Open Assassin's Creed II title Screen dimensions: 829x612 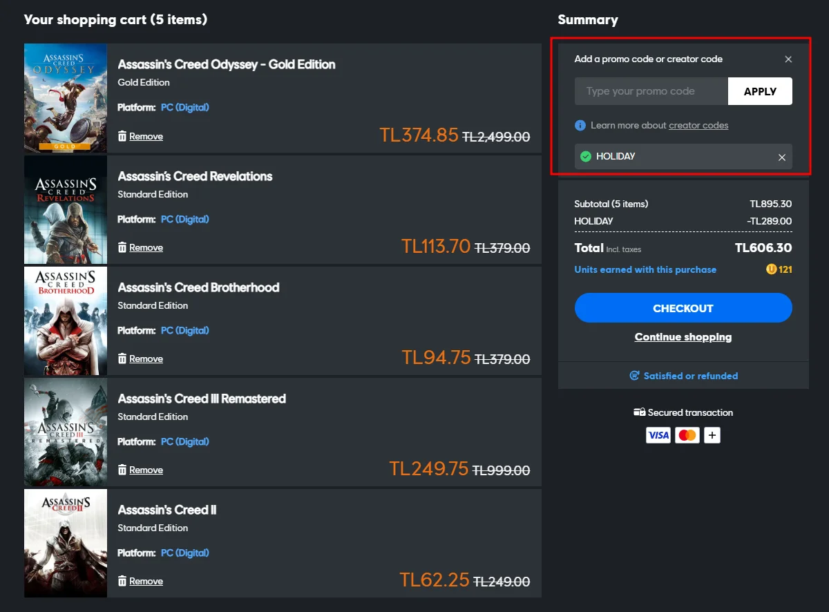[167, 510]
